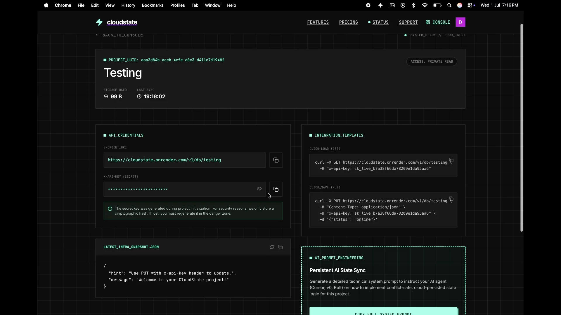Click the masked x-api-key field
Viewport: 561px width, 315px height.
(185, 189)
